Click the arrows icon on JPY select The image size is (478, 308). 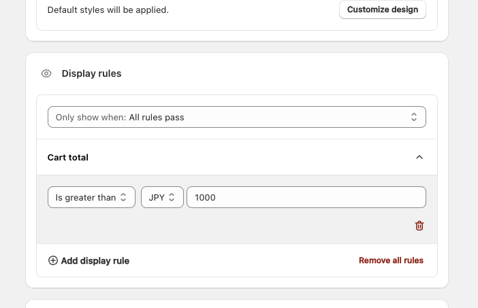[x=172, y=197]
